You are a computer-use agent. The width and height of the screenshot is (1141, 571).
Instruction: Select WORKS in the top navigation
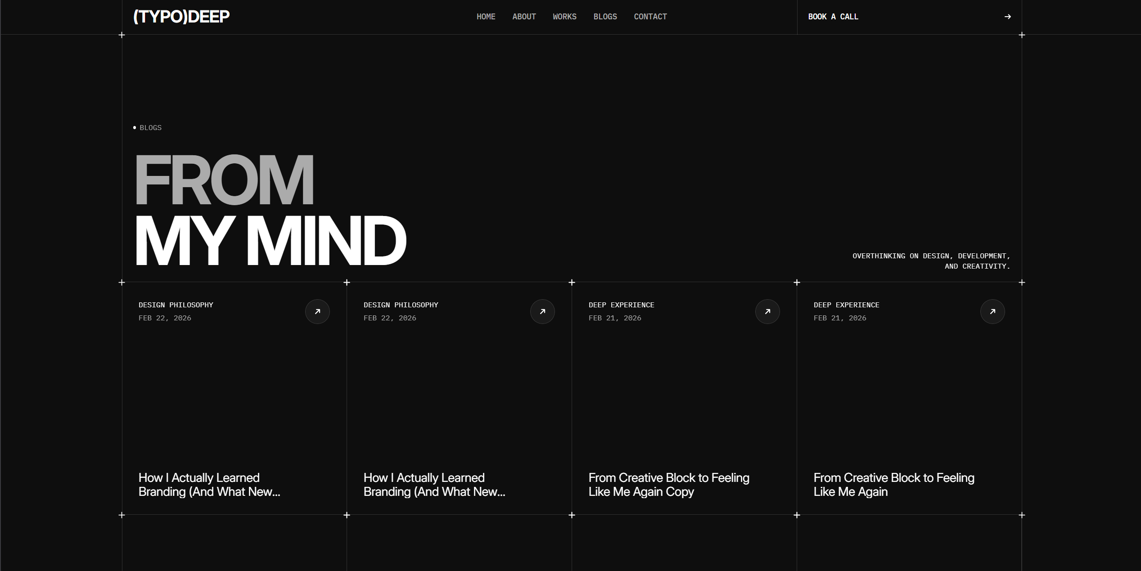coord(564,17)
